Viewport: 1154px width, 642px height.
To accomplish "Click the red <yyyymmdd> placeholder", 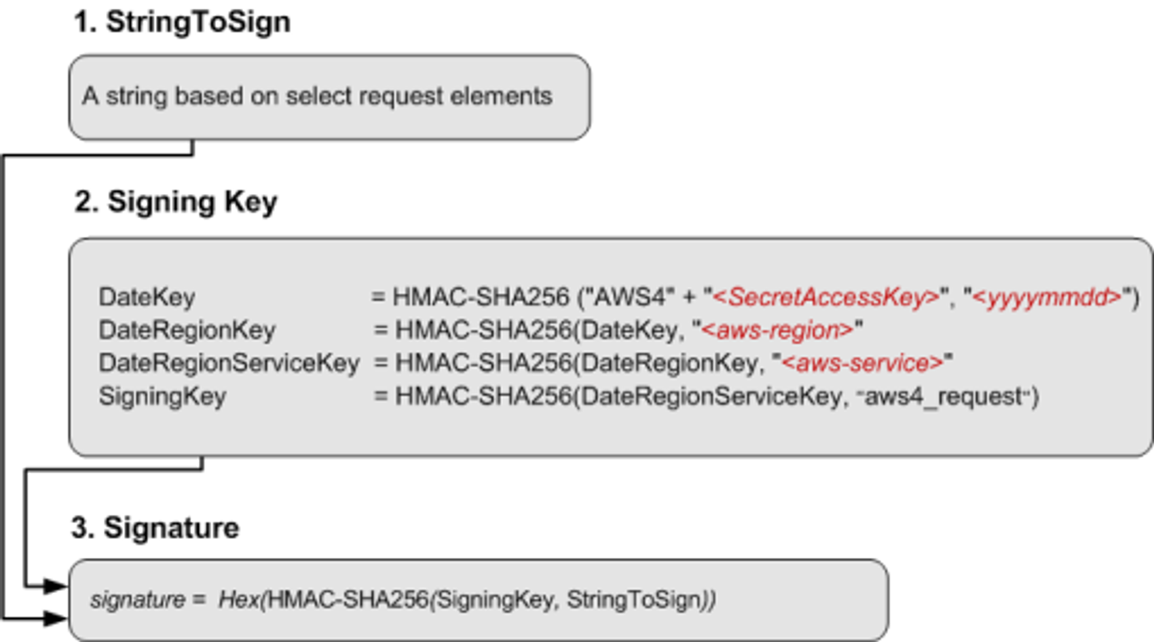I will 1047,297.
